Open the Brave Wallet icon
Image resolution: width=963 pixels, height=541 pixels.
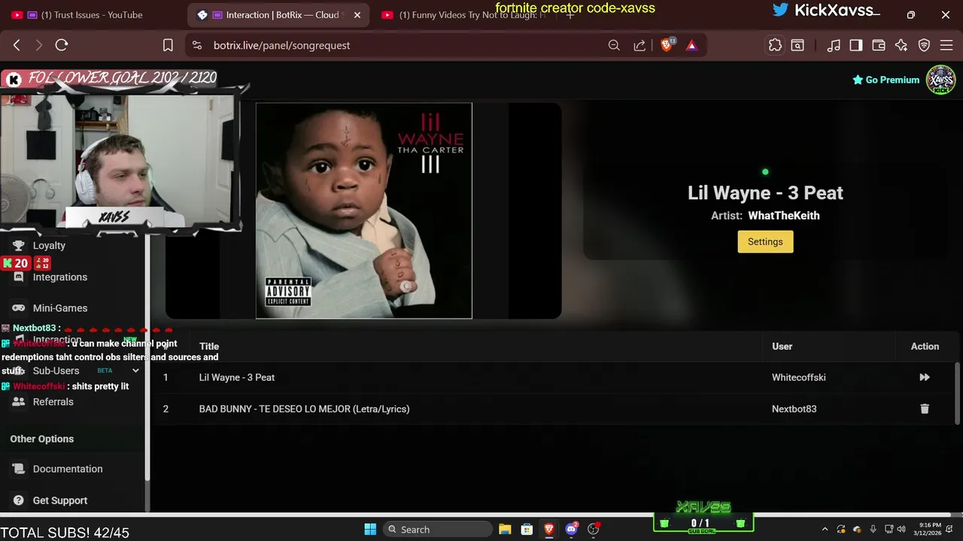pyautogui.click(x=879, y=45)
